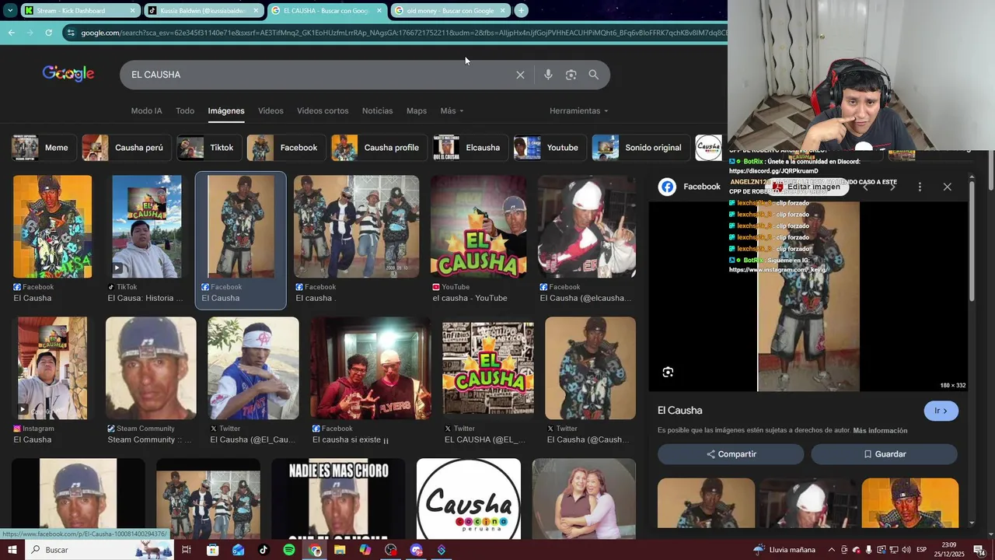Open a new browser tab with plus icon

click(x=521, y=11)
